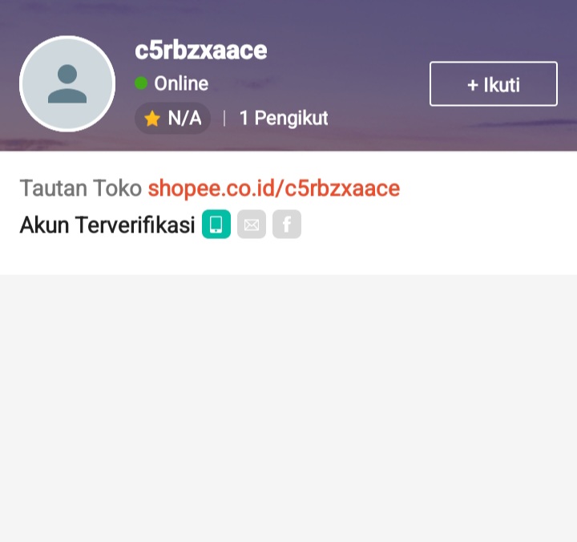The image size is (577, 542).
Task: Click the c5rbzxaace username heading
Action: click(201, 51)
